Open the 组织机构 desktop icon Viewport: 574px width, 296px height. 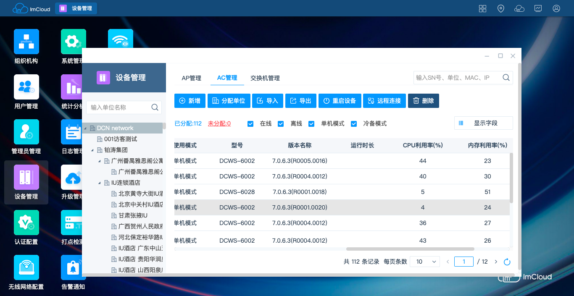click(26, 42)
